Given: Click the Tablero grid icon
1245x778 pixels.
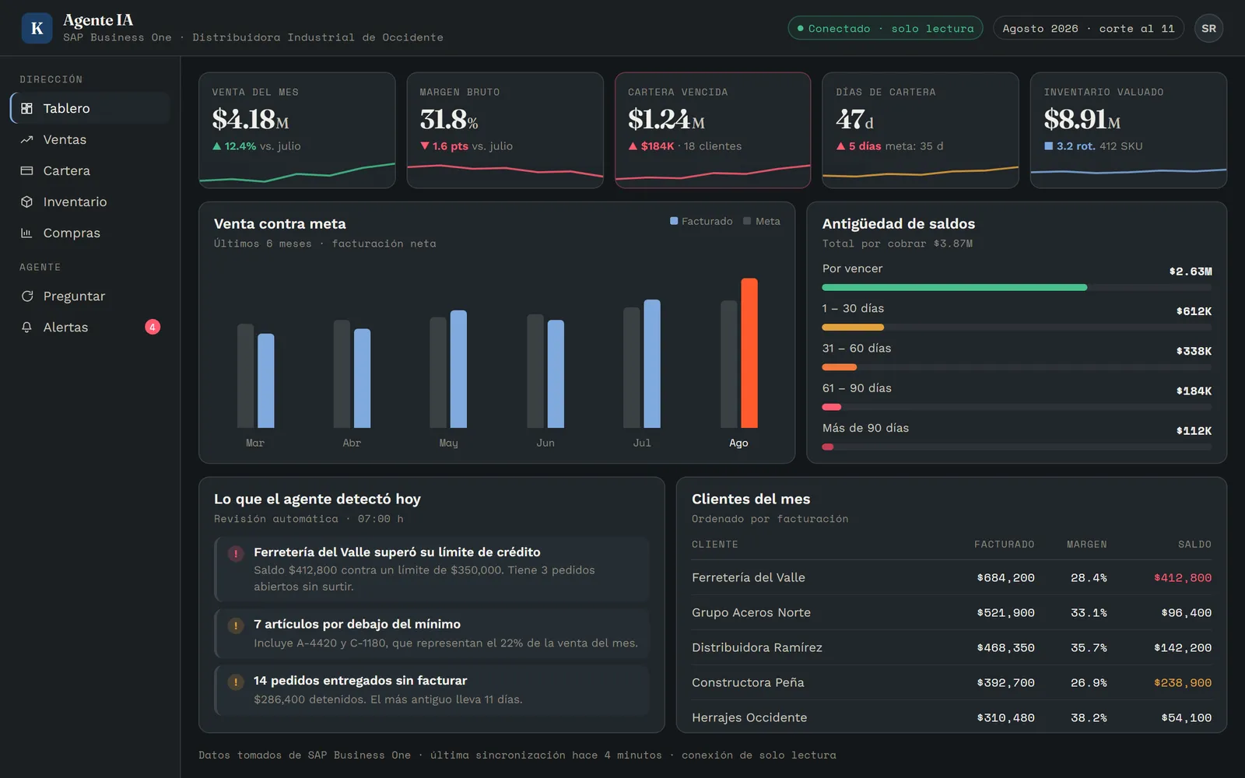Looking at the screenshot, I should pyautogui.click(x=26, y=108).
